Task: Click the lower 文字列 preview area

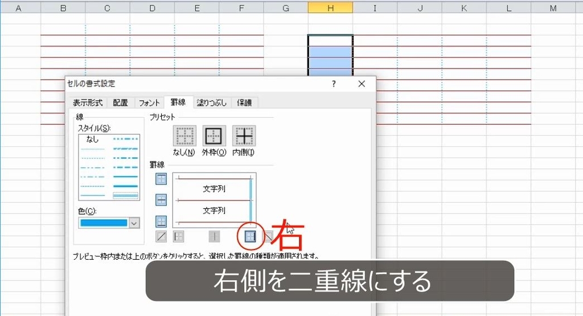Action: [214, 211]
